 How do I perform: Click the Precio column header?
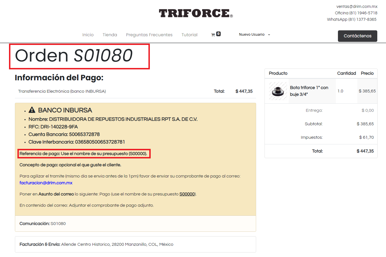(x=367, y=73)
